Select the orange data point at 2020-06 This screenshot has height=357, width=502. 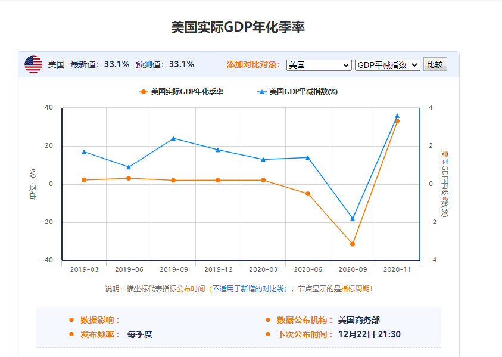308,194
